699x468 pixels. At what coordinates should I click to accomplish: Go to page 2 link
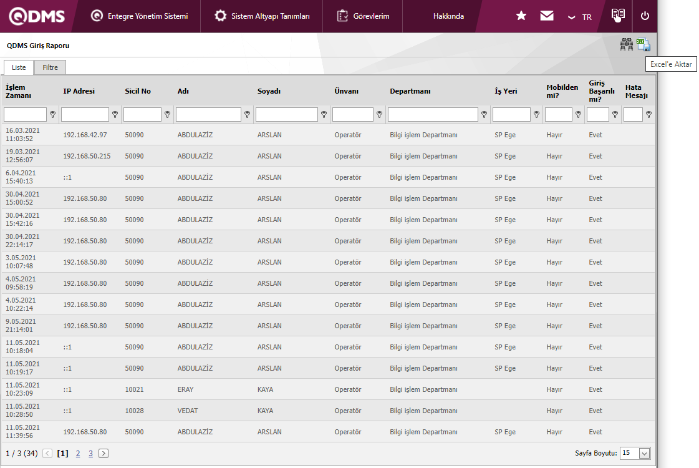point(78,454)
